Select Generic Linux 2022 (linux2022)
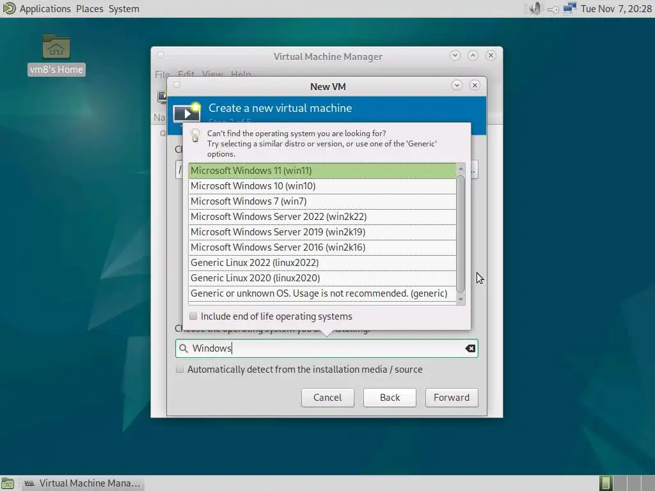This screenshot has width=655, height=491. [x=322, y=263]
